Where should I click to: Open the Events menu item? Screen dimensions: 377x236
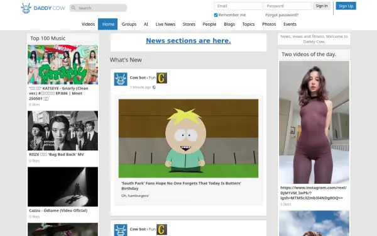(290, 24)
